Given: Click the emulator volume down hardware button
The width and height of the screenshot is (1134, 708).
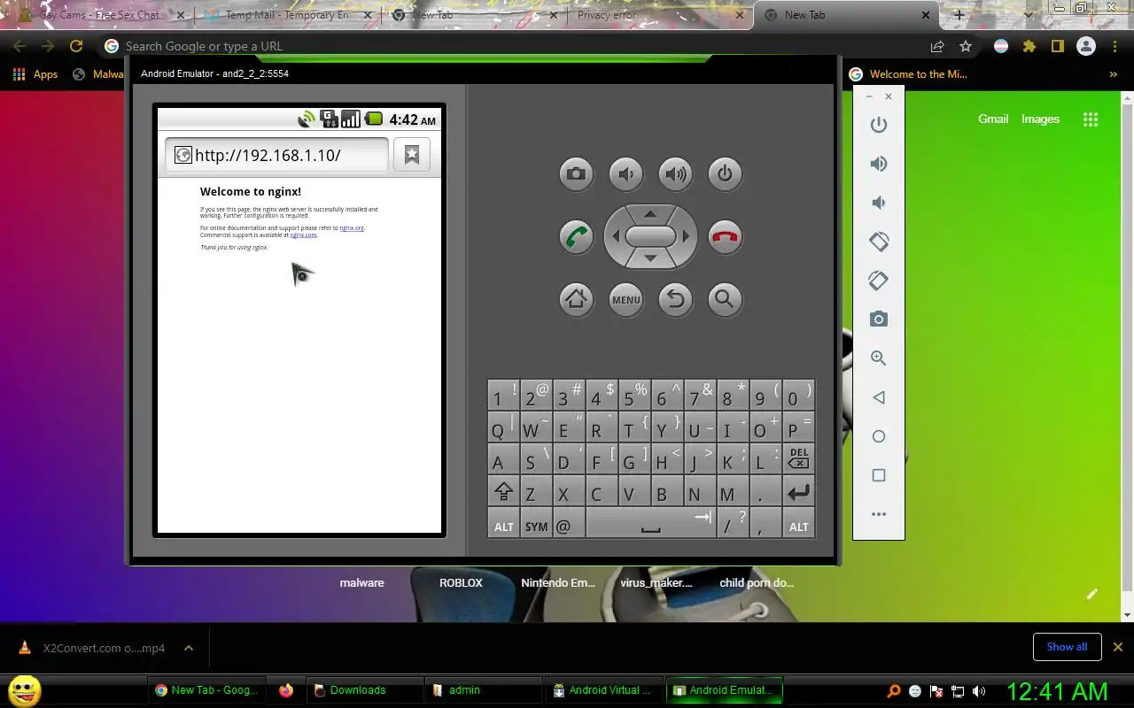Looking at the screenshot, I should pos(625,173).
